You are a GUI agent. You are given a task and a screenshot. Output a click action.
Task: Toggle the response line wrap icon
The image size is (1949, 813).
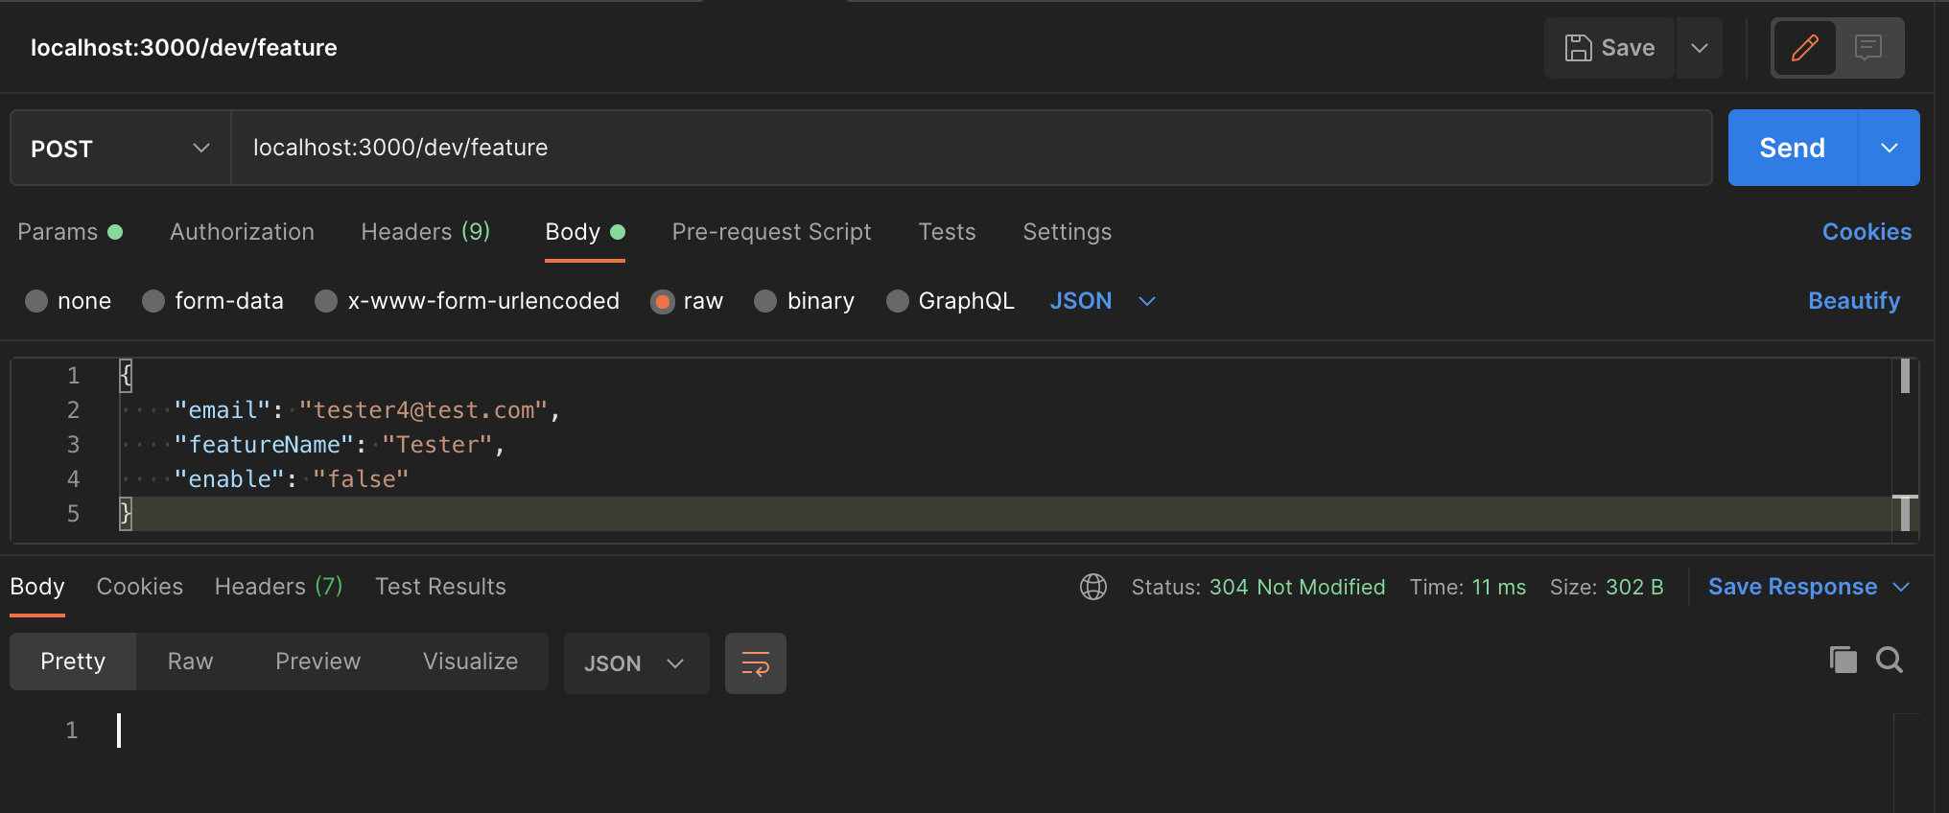(756, 663)
